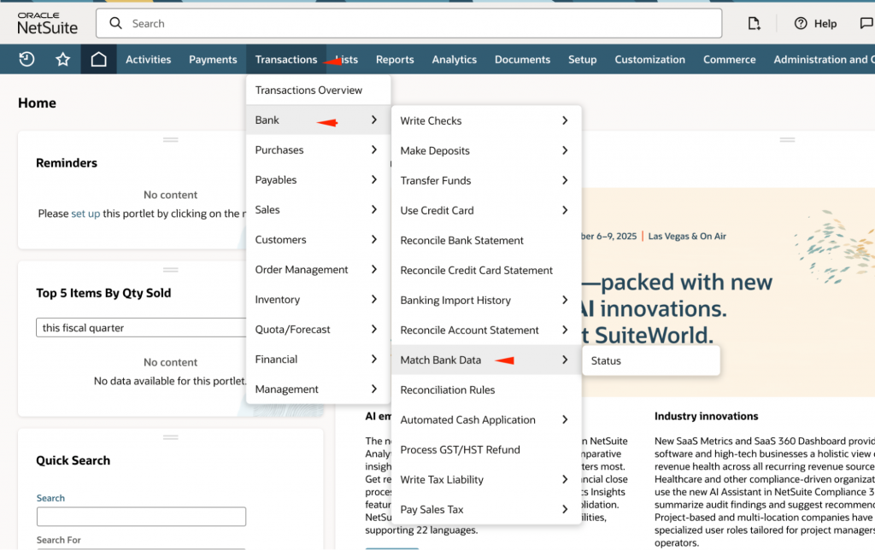Open Transactions Overview entry
875x550 pixels.
308,91
